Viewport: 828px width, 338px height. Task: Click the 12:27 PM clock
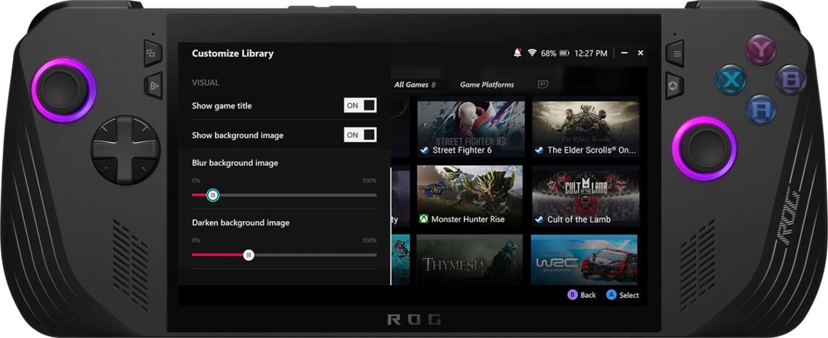(591, 53)
